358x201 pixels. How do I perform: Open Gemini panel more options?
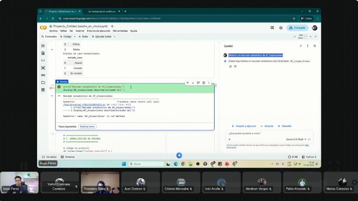[308, 46]
